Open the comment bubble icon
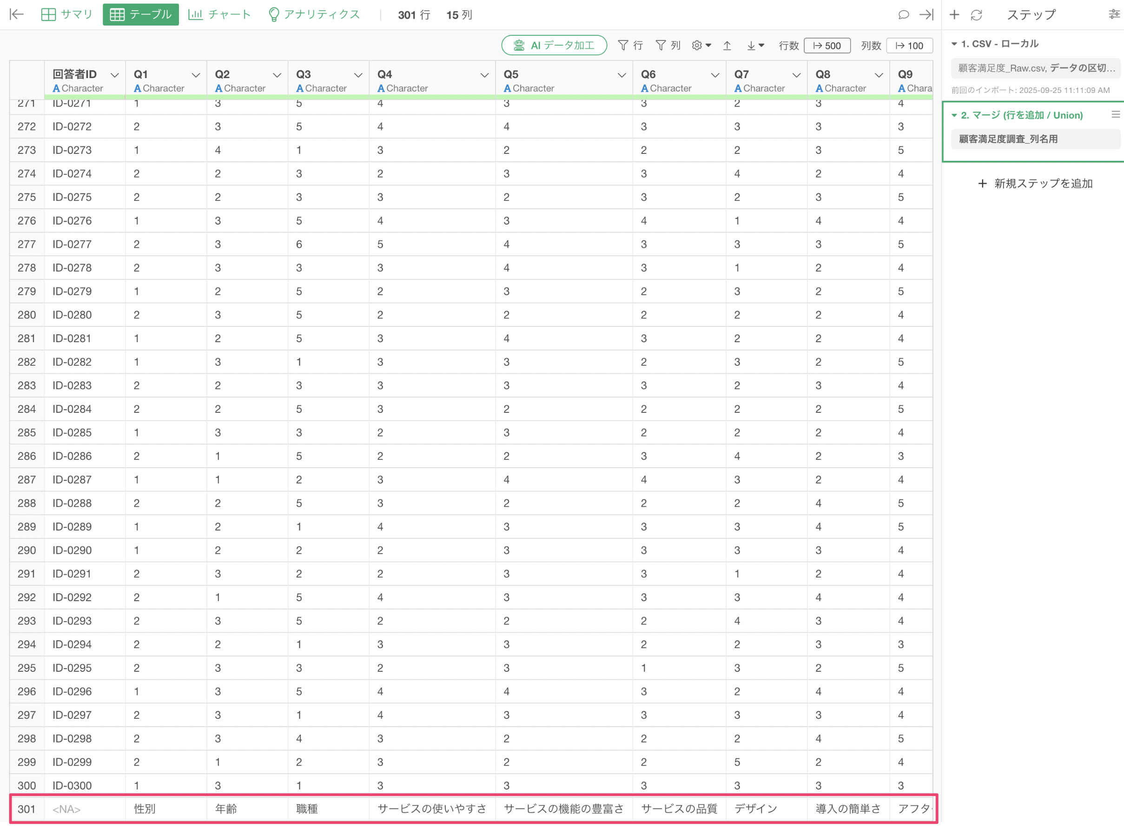 (904, 15)
